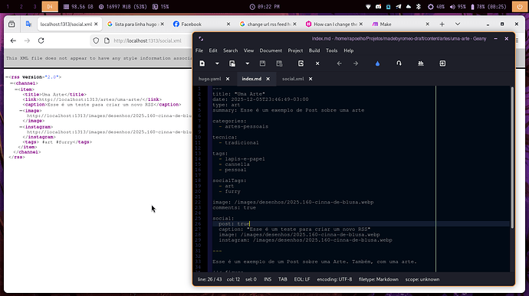Select active workspace D4 in top bar
Image resolution: width=529 pixels, height=296 pixels.
50,6
